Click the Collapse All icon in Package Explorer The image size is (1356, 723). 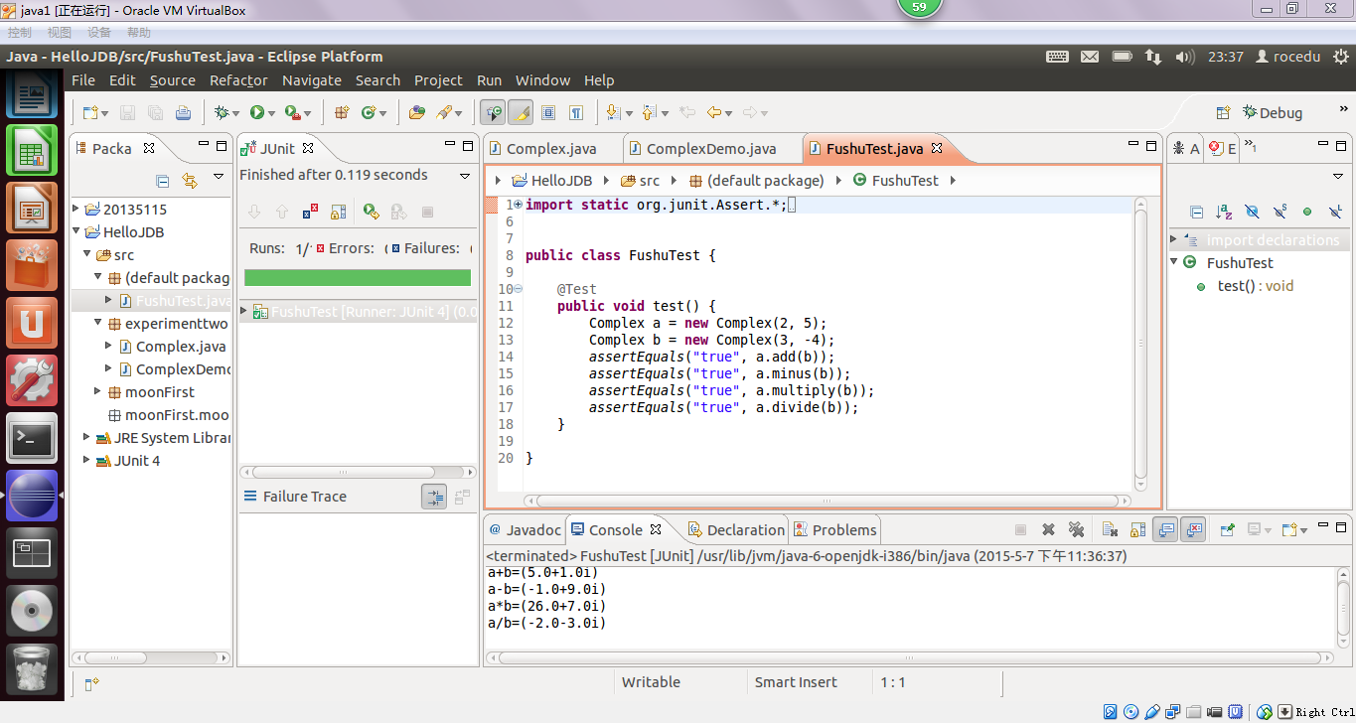[163, 181]
